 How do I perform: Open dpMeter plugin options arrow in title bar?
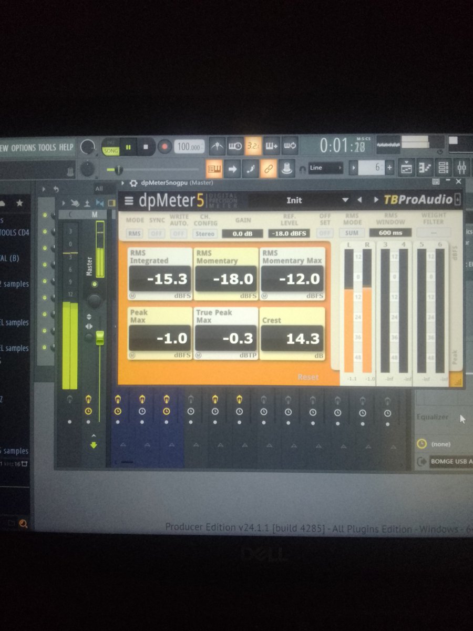click(124, 183)
